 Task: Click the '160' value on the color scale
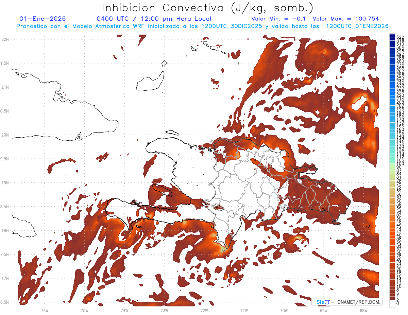[x=400, y=129]
